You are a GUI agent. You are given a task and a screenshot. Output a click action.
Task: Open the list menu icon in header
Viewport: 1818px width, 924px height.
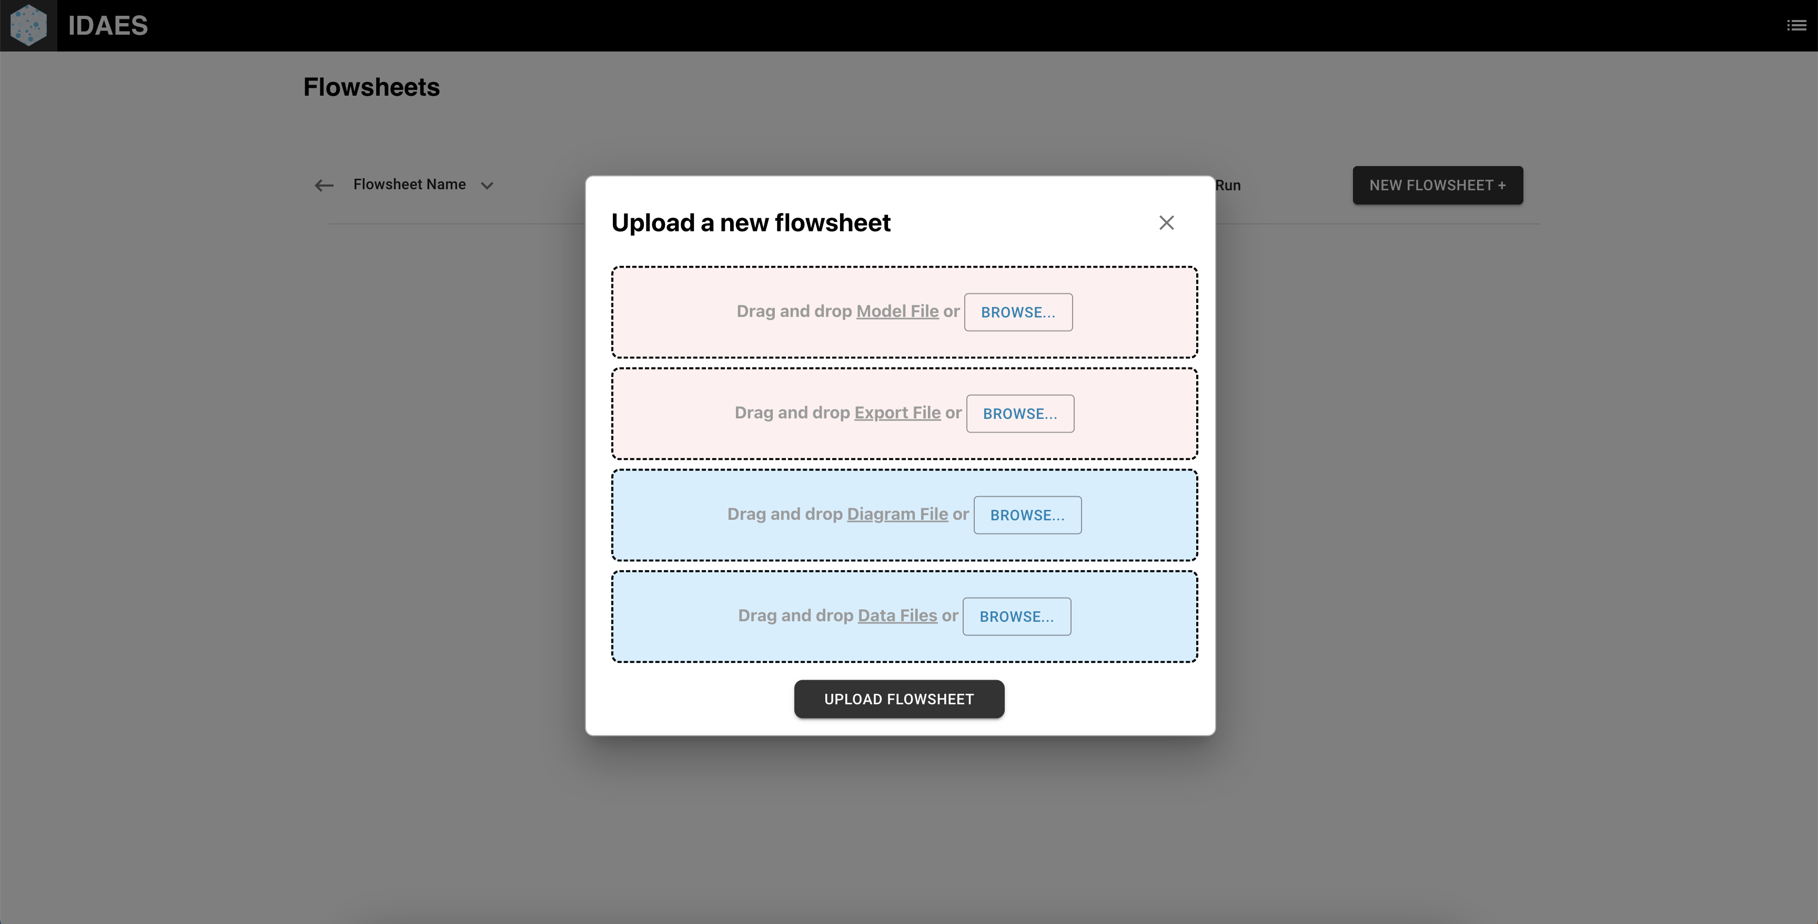pyautogui.click(x=1796, y=25)
